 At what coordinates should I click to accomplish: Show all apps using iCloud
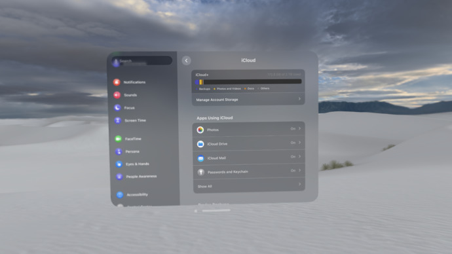click(249, 185)
